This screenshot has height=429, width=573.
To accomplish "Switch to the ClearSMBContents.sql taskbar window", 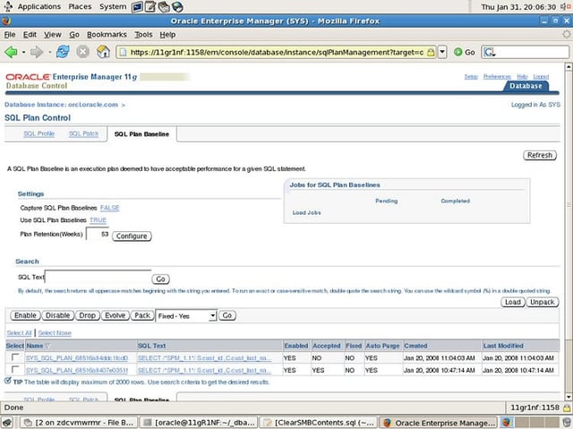I will 319,423.
